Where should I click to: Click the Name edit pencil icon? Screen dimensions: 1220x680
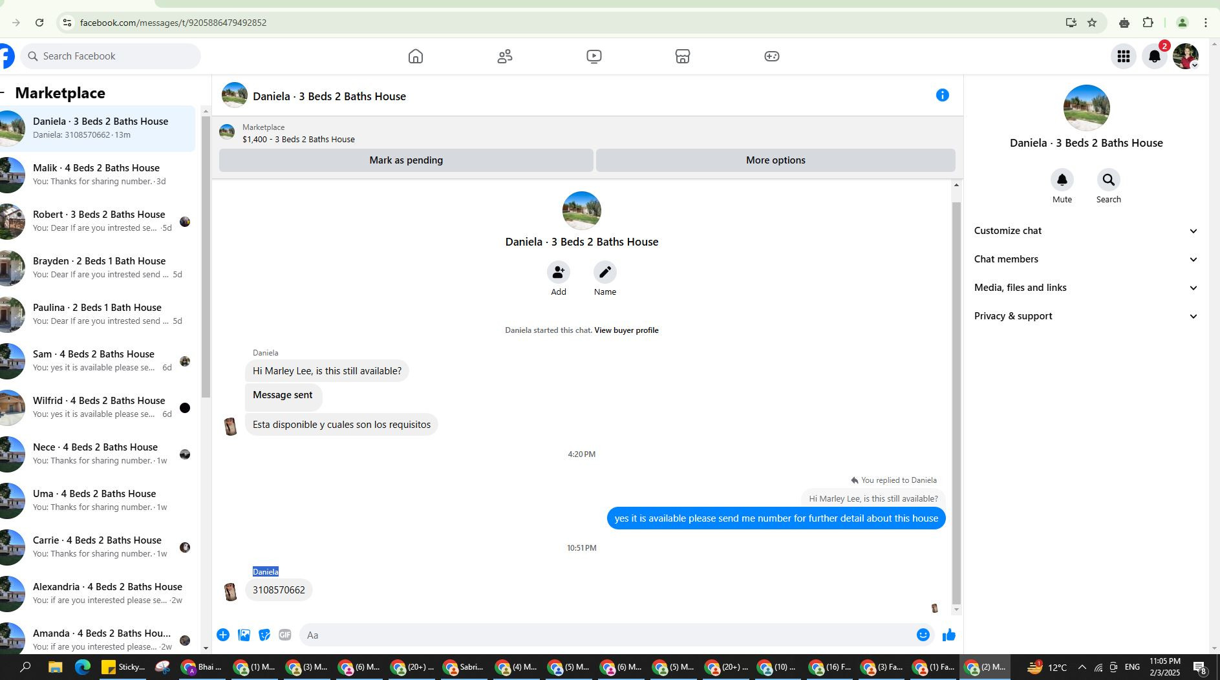point(605,272)
